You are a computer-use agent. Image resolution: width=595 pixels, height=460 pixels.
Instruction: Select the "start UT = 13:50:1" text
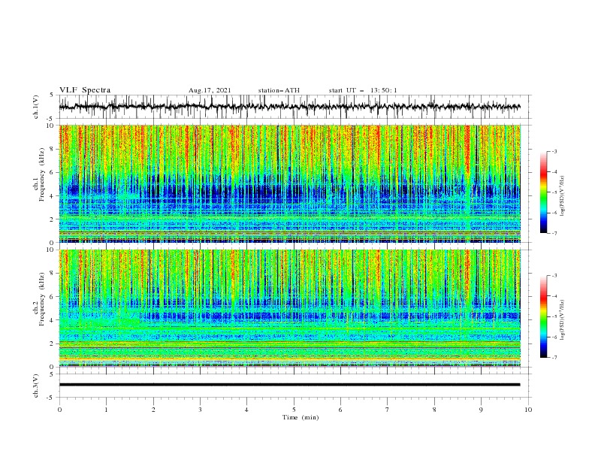tap(363, 90)
